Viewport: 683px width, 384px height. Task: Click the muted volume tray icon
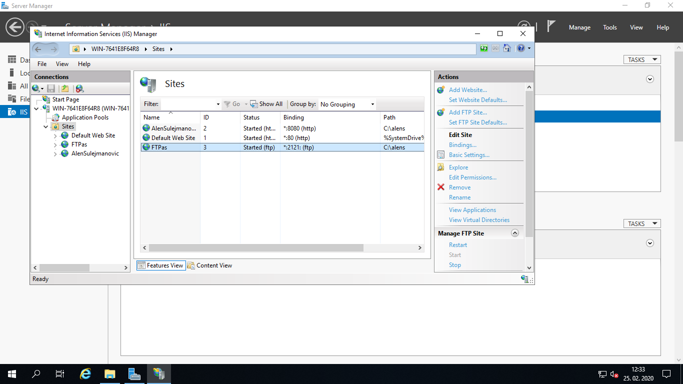614,374
